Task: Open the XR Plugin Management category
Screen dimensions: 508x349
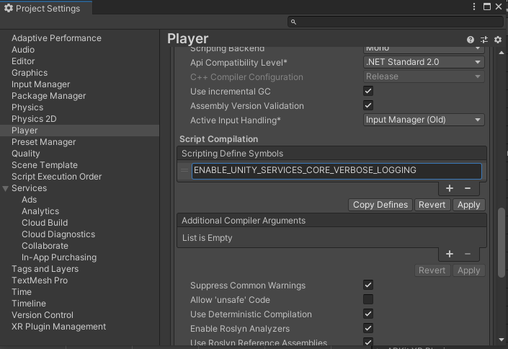Action: click(x=58, y=327)
